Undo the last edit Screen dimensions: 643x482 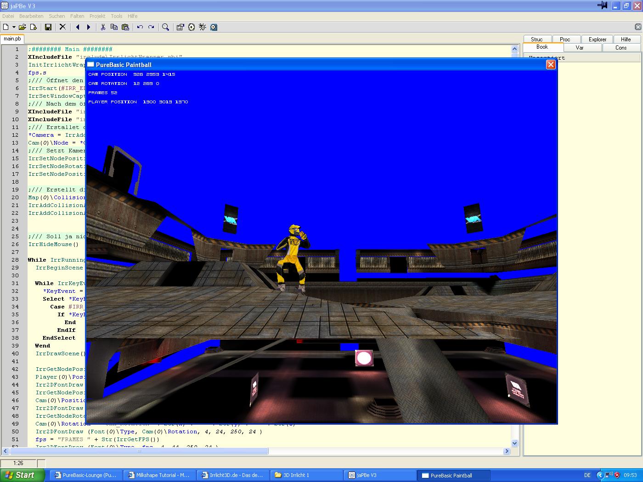coord(140,27)
